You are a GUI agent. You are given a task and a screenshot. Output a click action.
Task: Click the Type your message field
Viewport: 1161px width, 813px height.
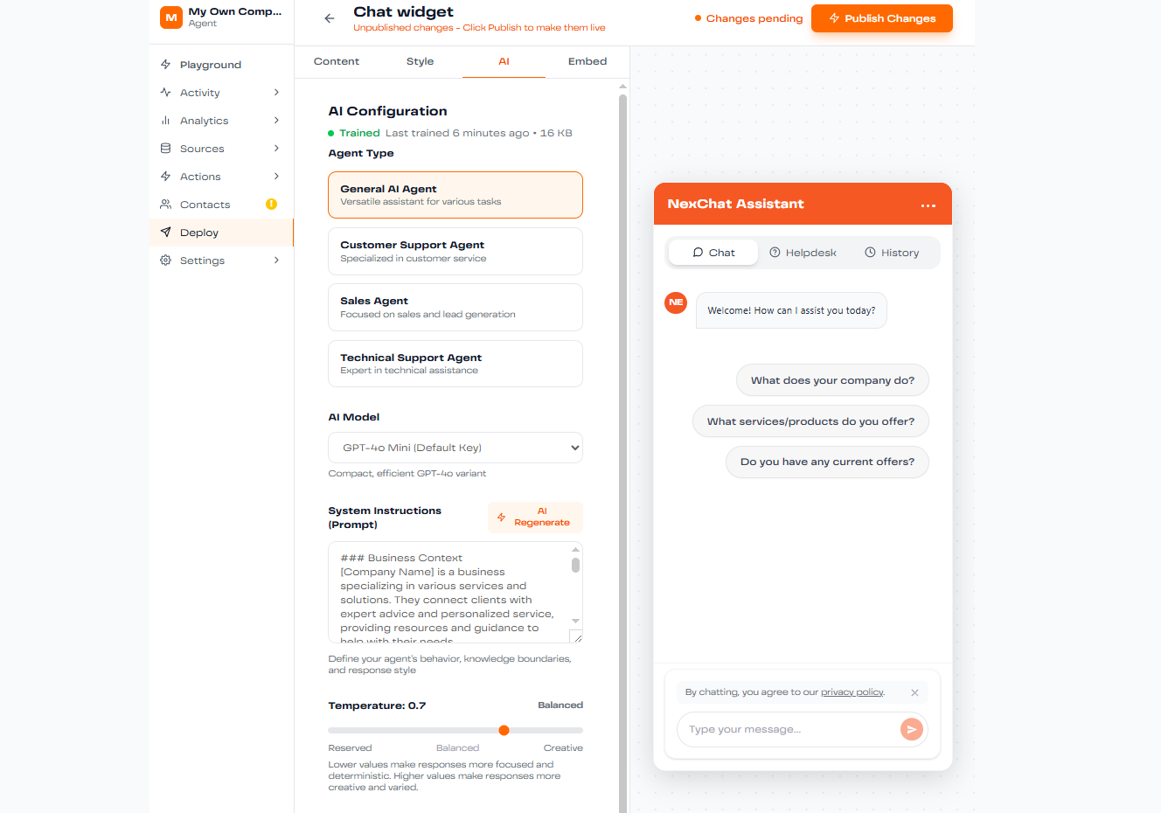coord(787,730)
